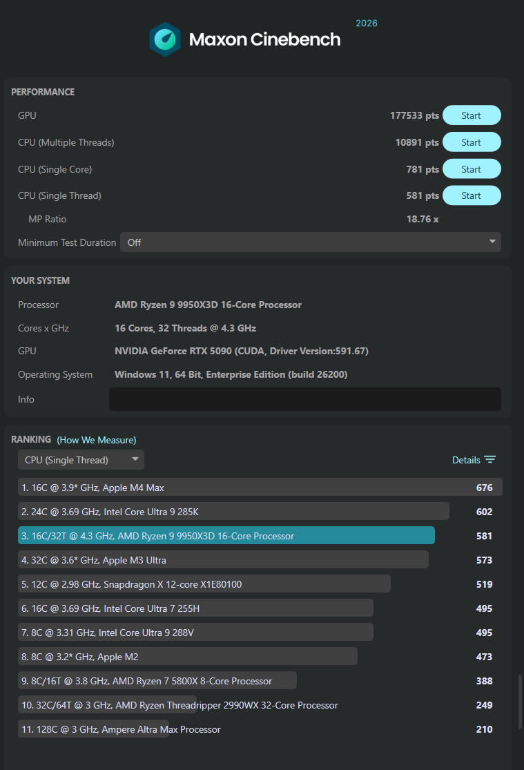Screen dimensions: 524x770
Task: Click the Windows 11 operating system value
Action: 231,374
